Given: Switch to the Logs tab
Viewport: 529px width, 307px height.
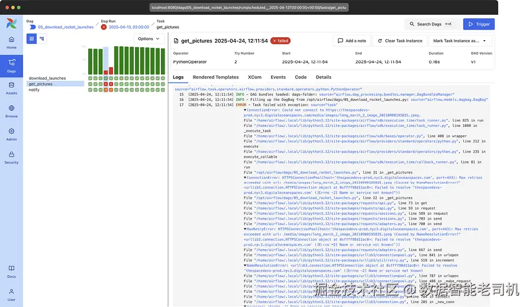Looking at the screenshot, I should click(x=178, y=77).
